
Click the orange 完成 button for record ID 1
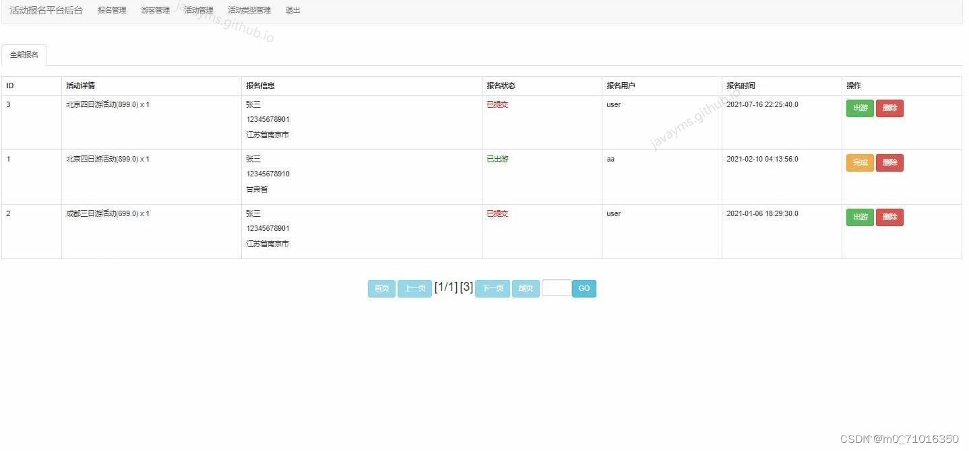tap(859, 162)
